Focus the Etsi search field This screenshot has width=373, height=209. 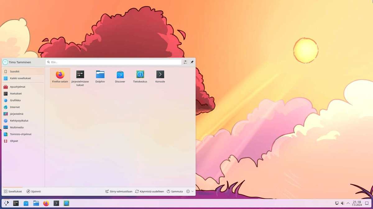tap(113, 62)
